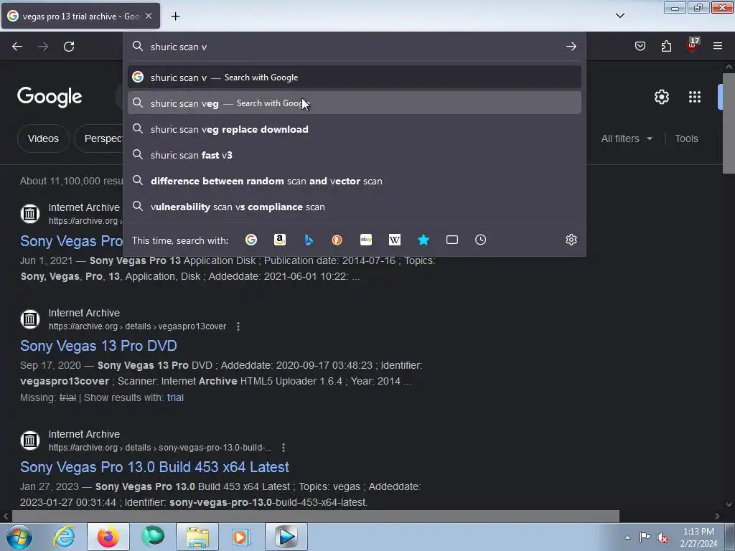Filter results by Perspectives
The image size is (735, 551).
coord(99,138)
